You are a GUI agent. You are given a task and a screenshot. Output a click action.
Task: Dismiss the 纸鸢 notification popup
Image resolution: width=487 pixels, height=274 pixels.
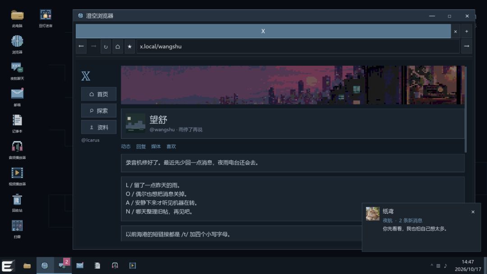[473, 212]
